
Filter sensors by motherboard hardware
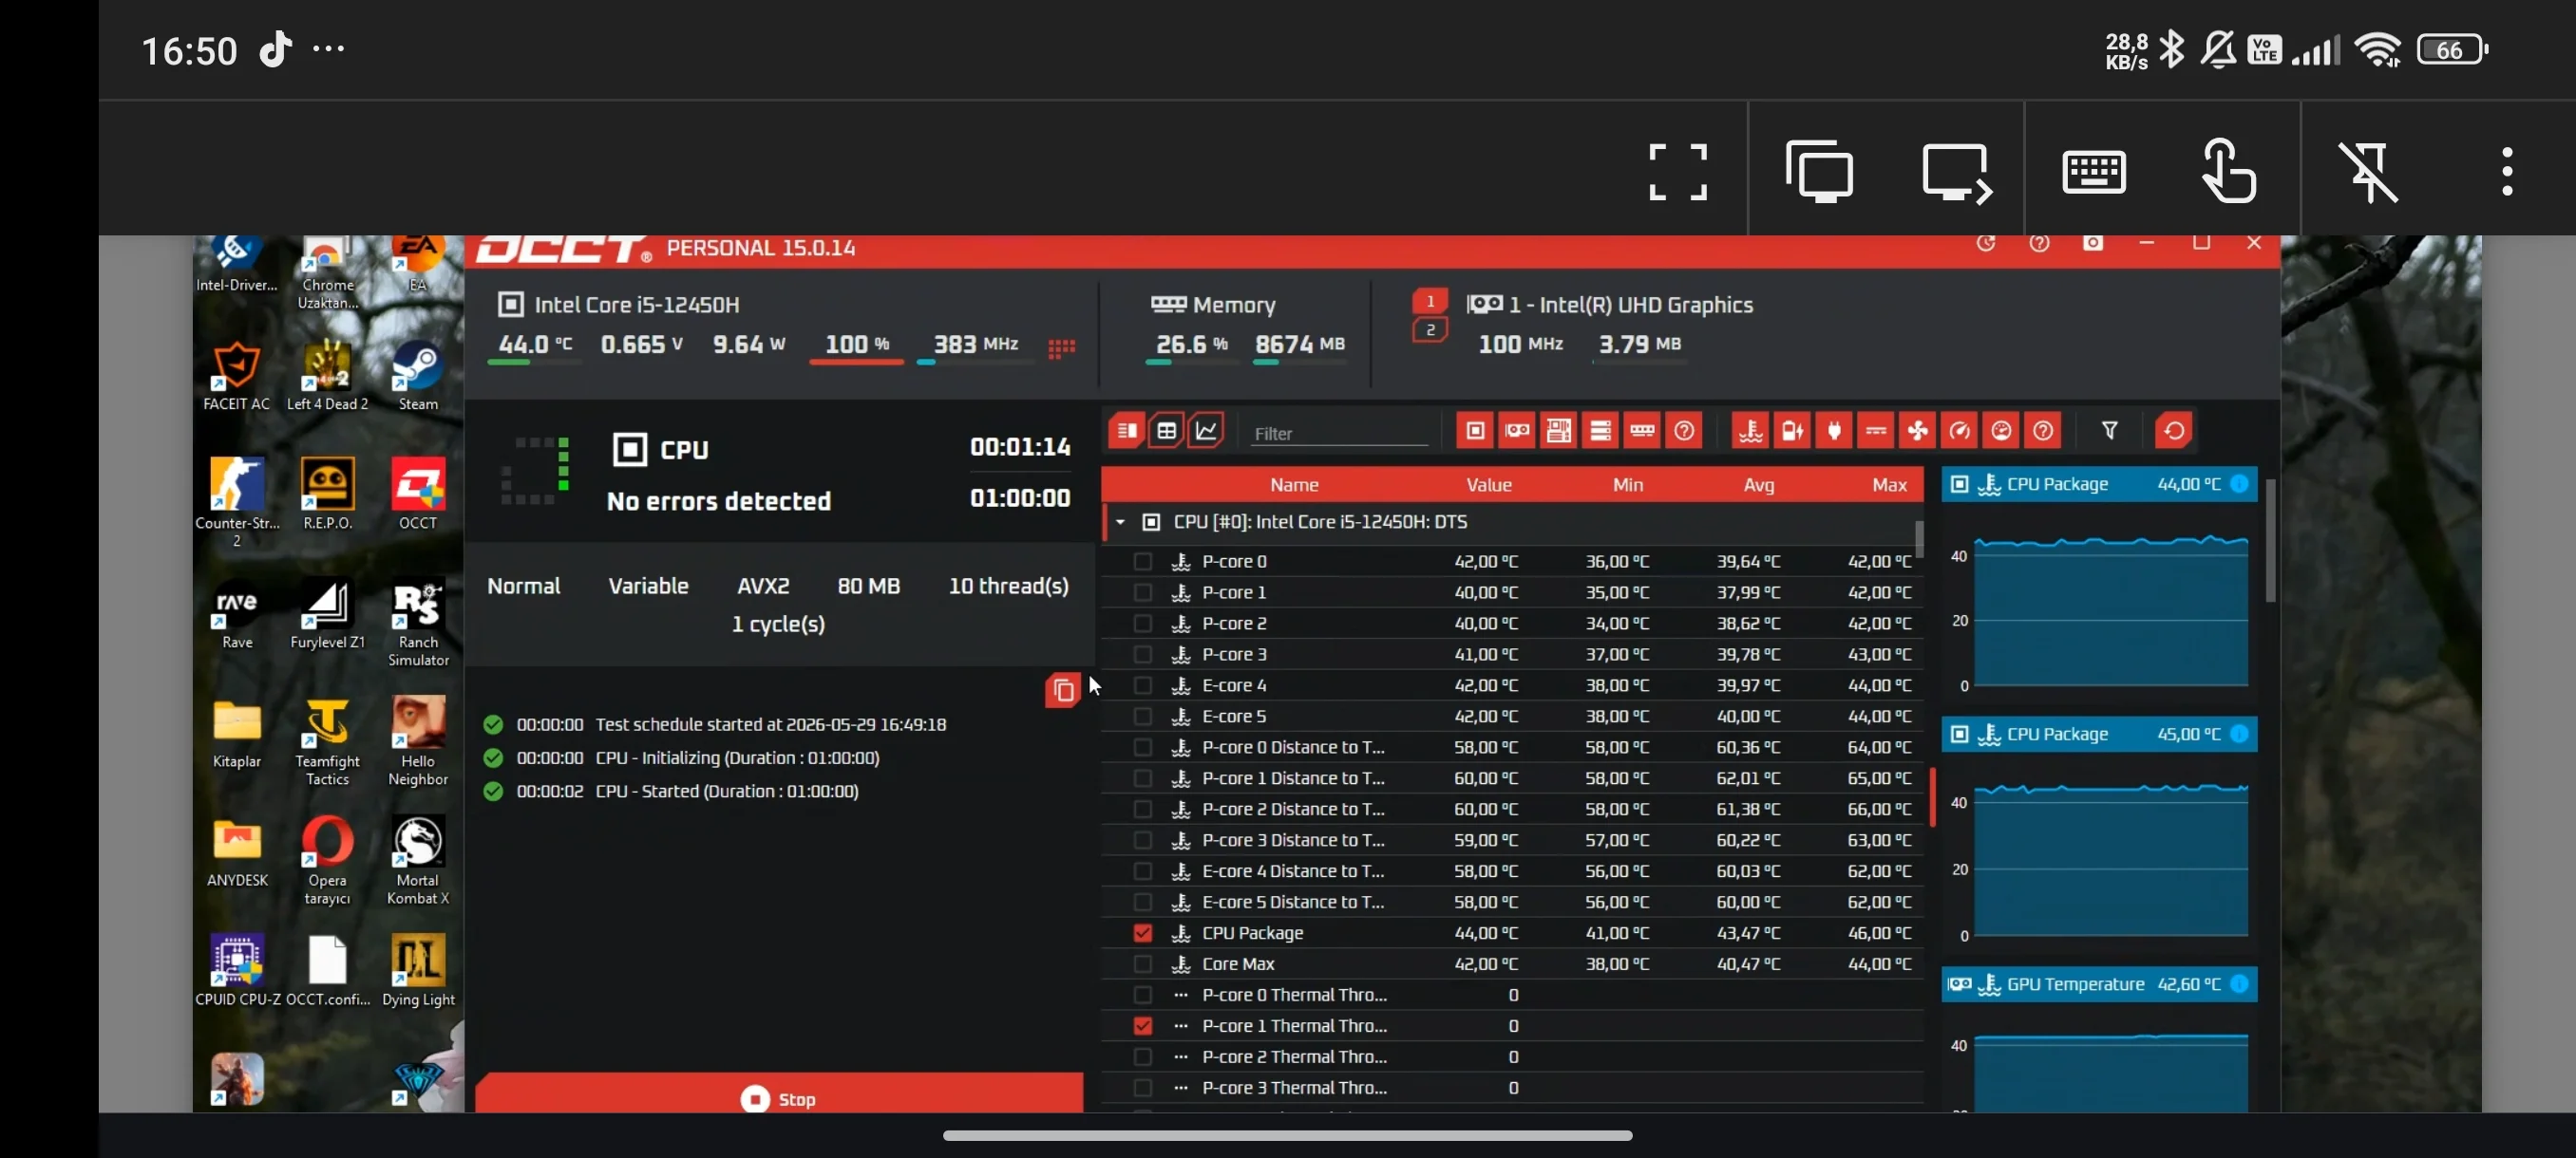pyautogui.click(x=1558, y=431)
